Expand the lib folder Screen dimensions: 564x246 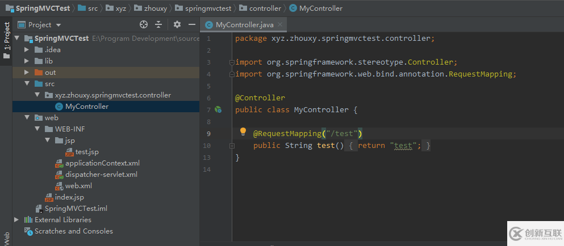pos(27,61)
